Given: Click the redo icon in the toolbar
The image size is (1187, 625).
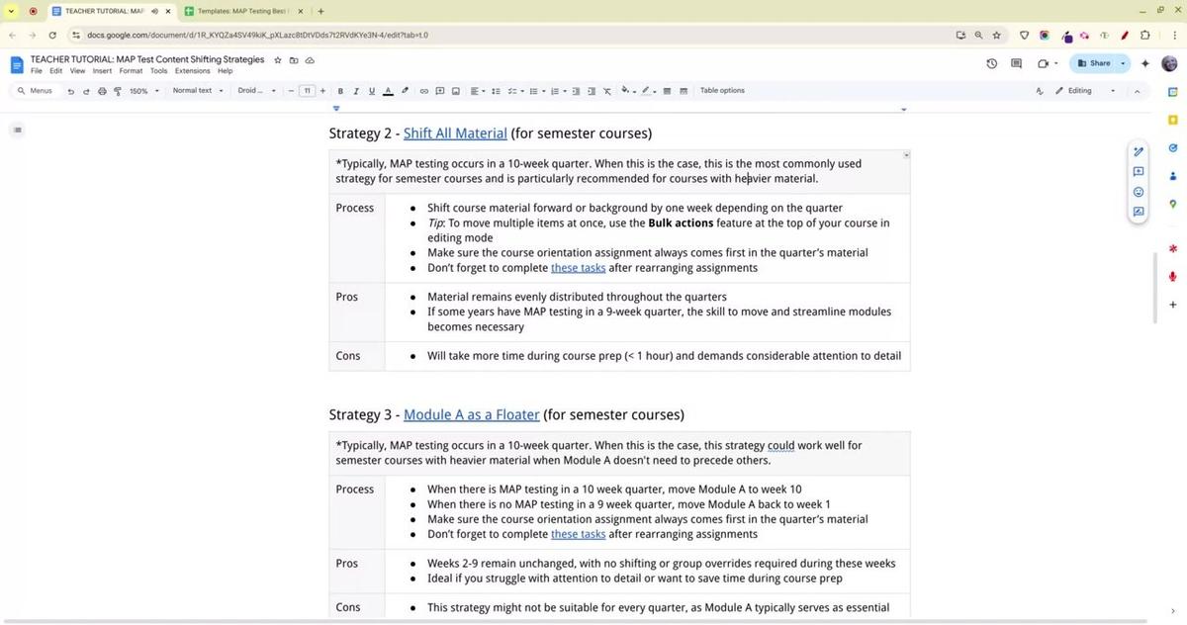Looking at the screenshot, I should (86, 91).
